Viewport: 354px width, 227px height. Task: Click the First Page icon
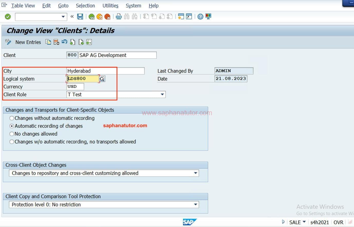coord(146,17)
